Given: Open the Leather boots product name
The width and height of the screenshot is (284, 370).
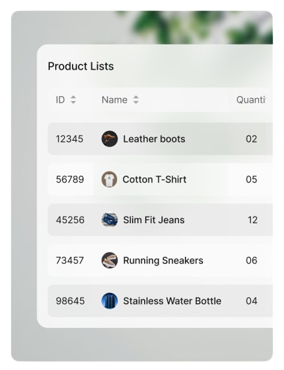Looking at the screenshot, I should [154, 139].
